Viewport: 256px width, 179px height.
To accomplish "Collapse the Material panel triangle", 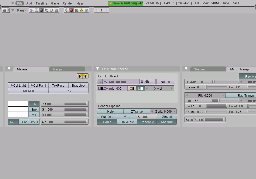I will click(x=9, y=69).
